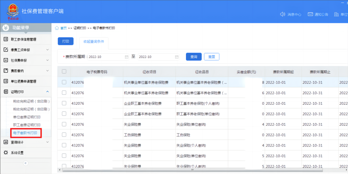Viewport: 348px width, 174px height.
Task: Click the 重置 button
Action: (x=211, y=57)
